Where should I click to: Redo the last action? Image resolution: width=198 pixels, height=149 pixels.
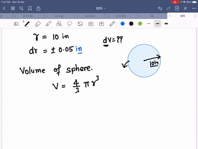pyautogui.click(x=168, y=8)
